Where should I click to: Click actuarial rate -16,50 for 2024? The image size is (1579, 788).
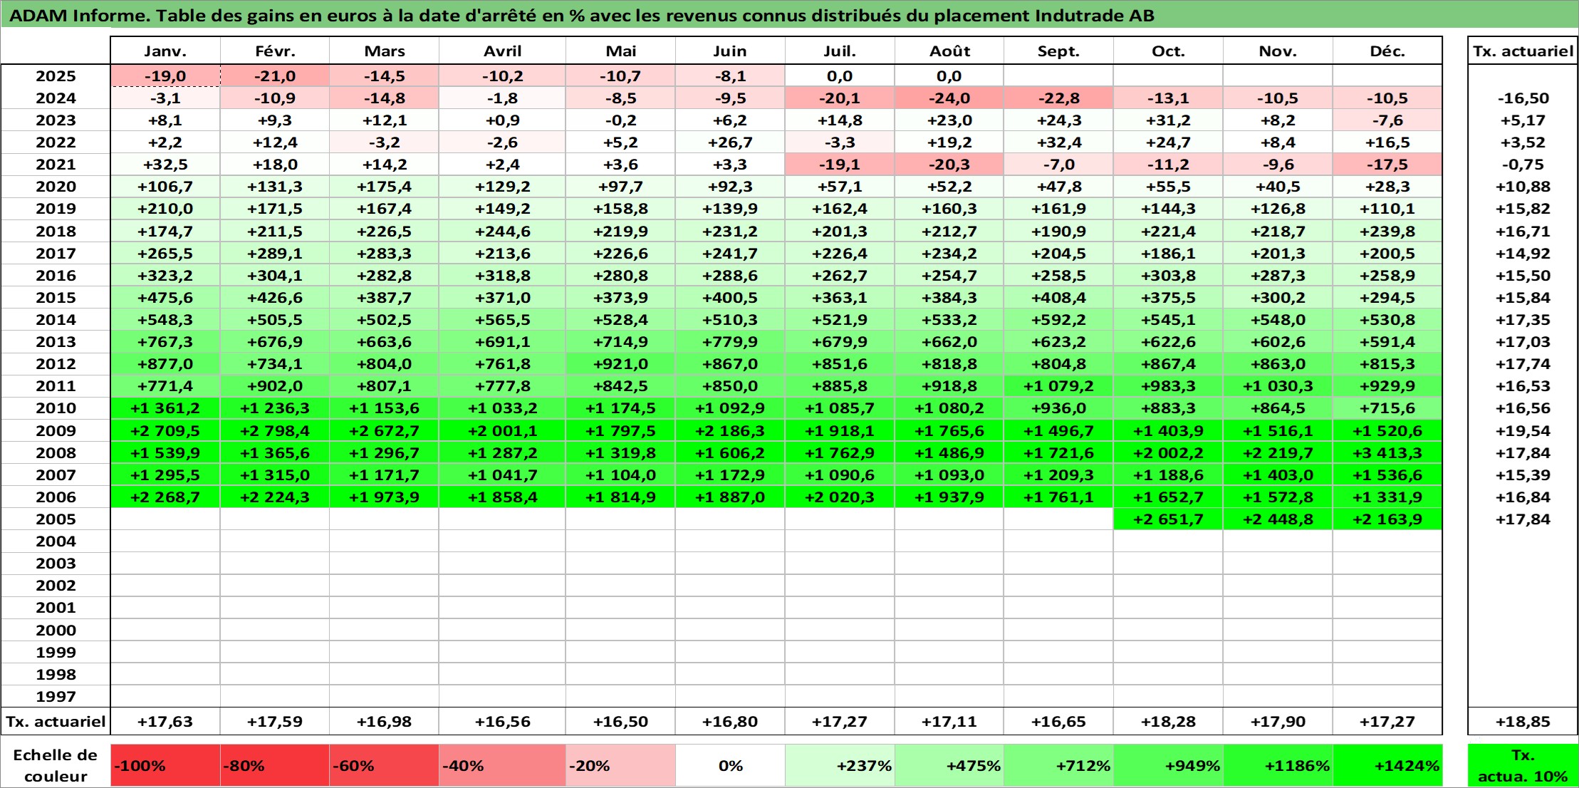click(1523, 98)
